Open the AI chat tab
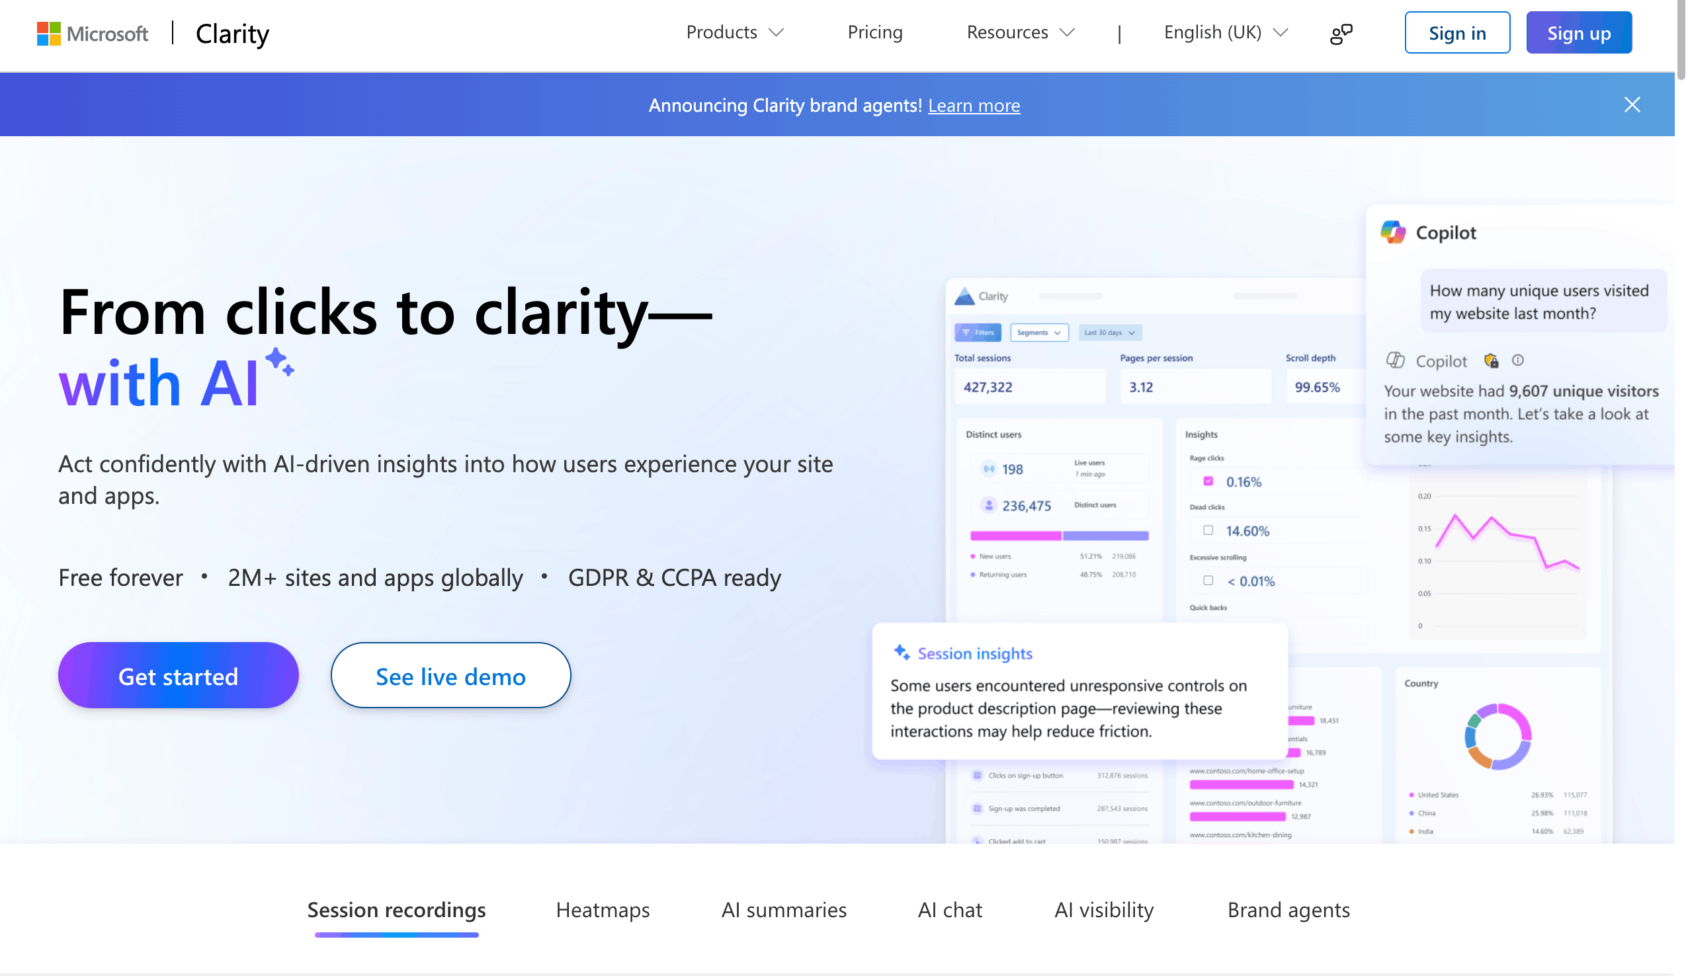1688x976 pixels. tap(950, 910)
